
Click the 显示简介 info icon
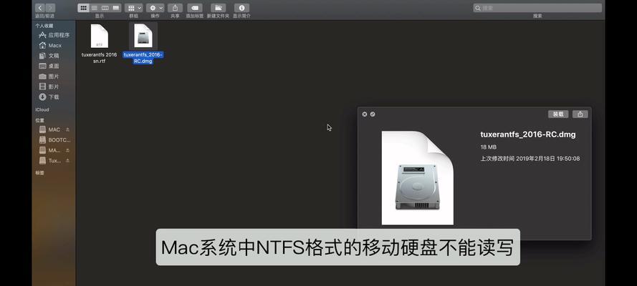(241, 8)
